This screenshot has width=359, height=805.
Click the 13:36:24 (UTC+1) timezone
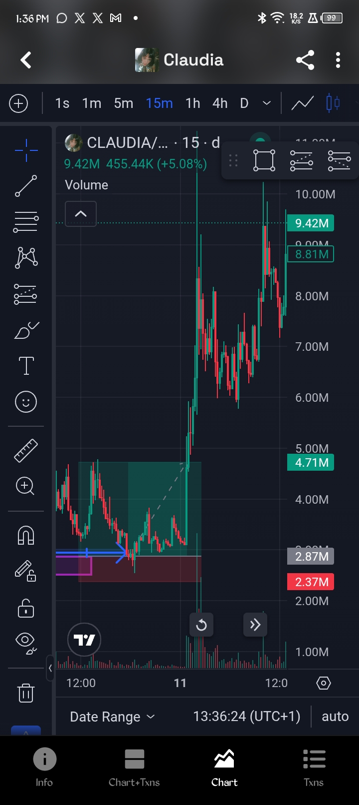pos(247,717)
